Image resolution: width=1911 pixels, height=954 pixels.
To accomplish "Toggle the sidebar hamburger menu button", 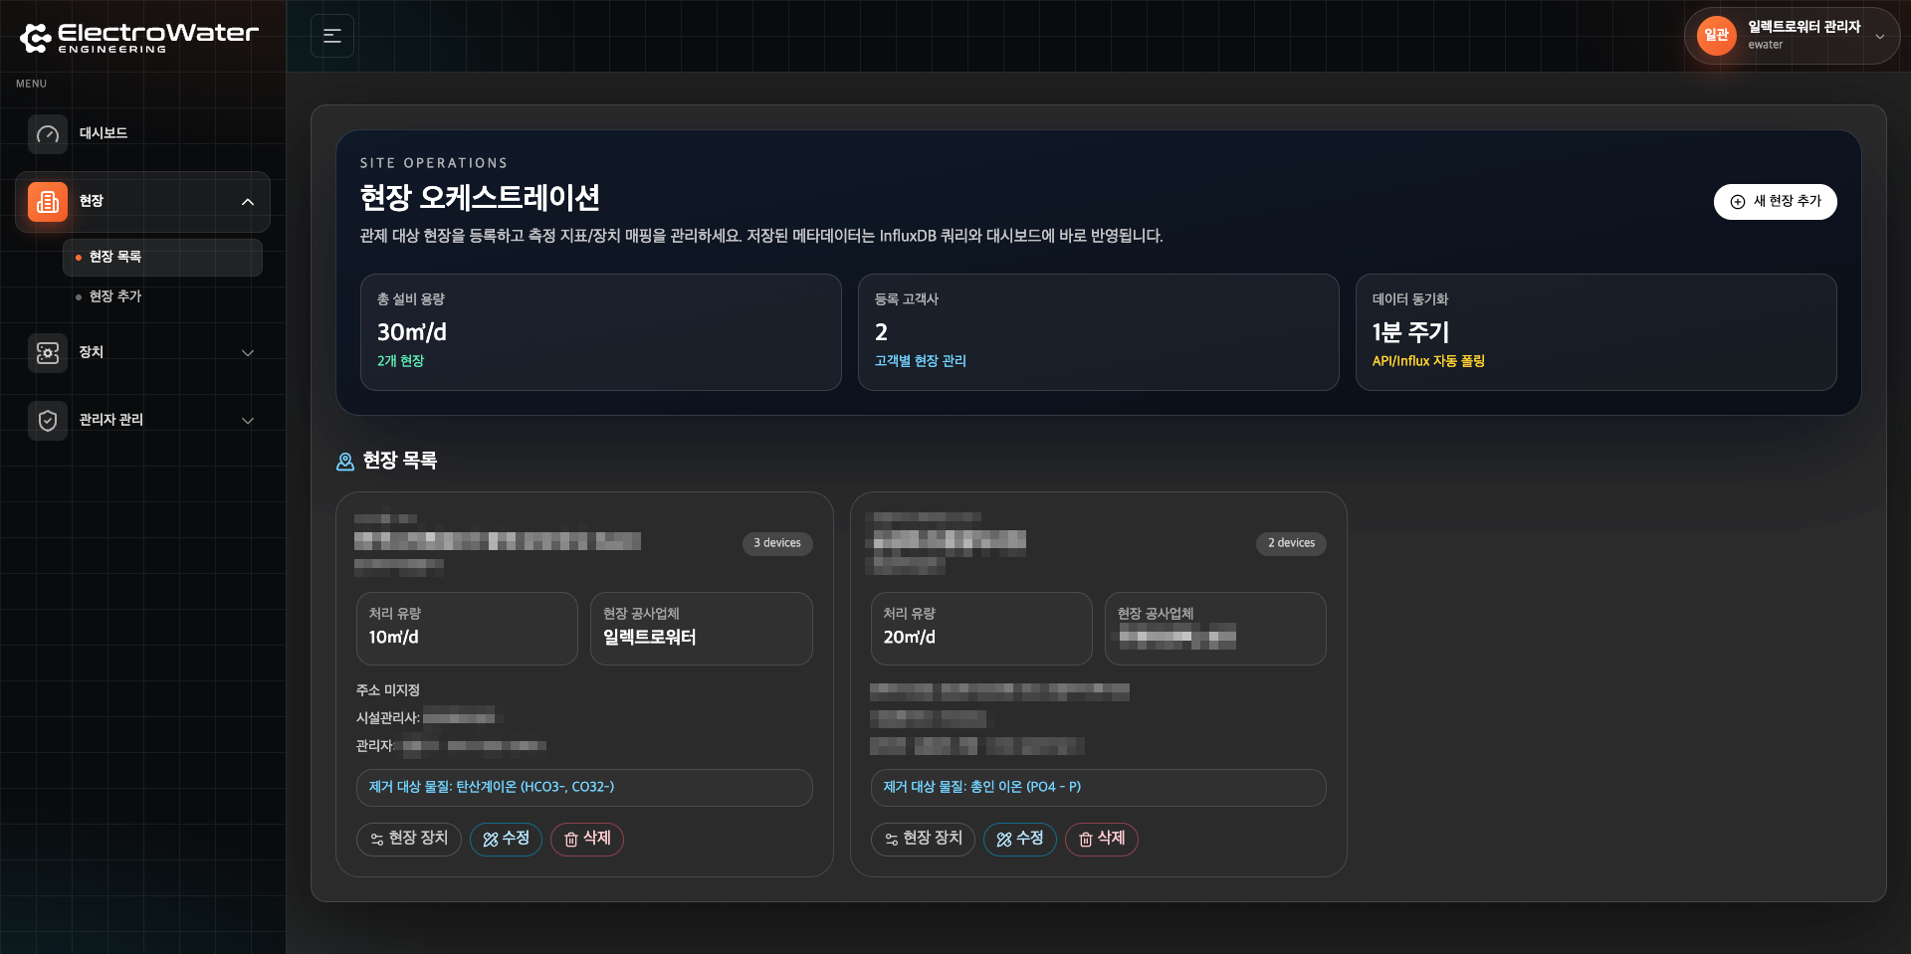I will (x=332, y=36).
